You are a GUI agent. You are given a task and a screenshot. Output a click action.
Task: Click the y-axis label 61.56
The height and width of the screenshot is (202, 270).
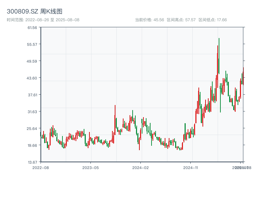(x=32, y=28)
